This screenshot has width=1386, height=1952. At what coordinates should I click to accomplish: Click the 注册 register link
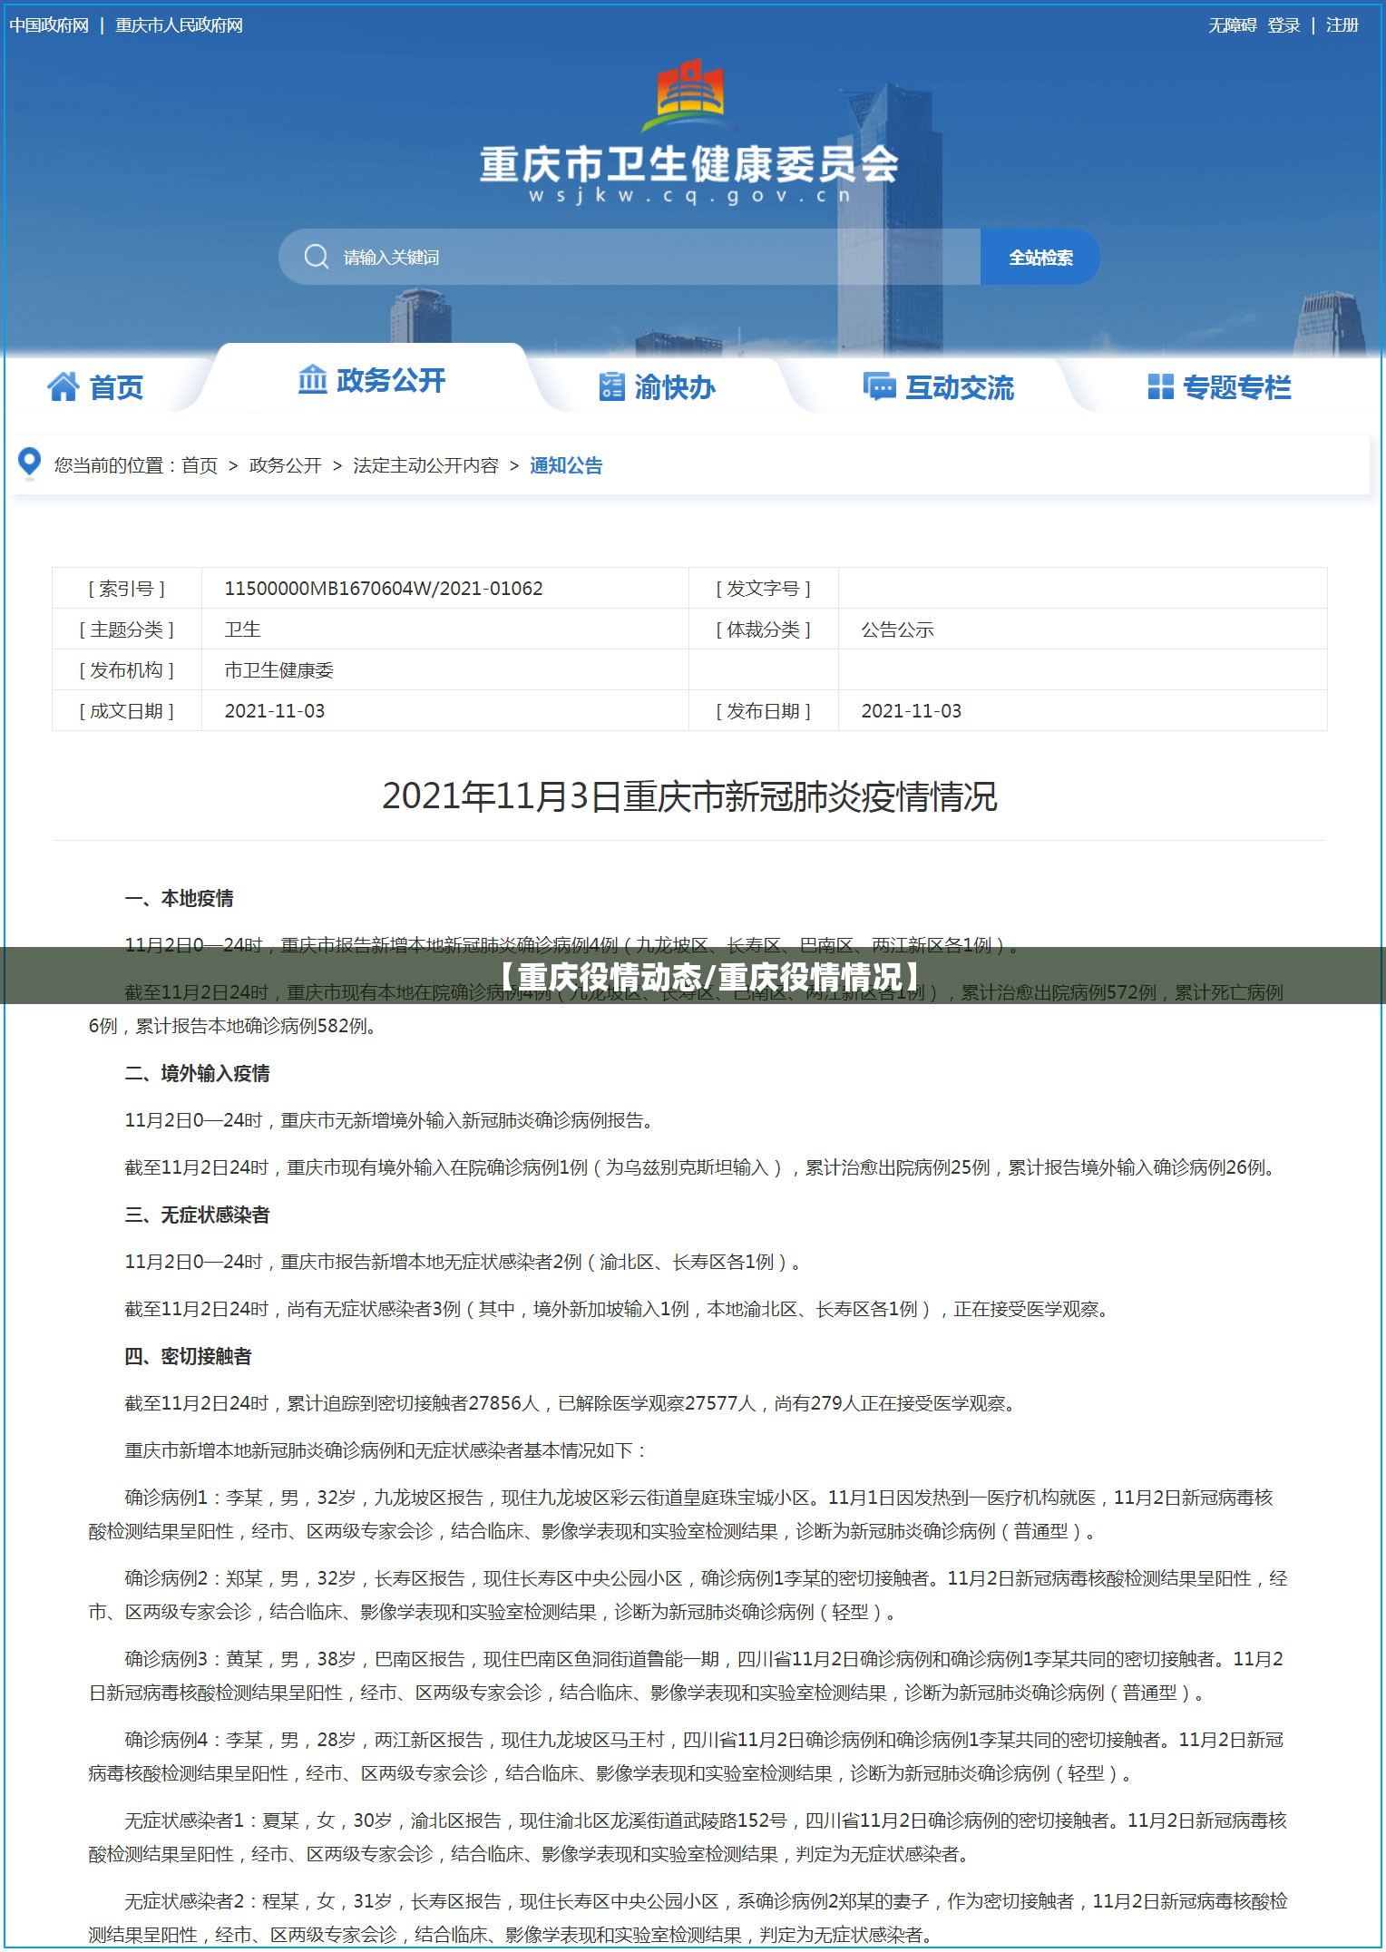(1342, 25)
